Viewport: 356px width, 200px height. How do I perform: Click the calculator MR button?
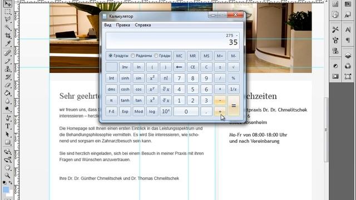coord(193,56)
